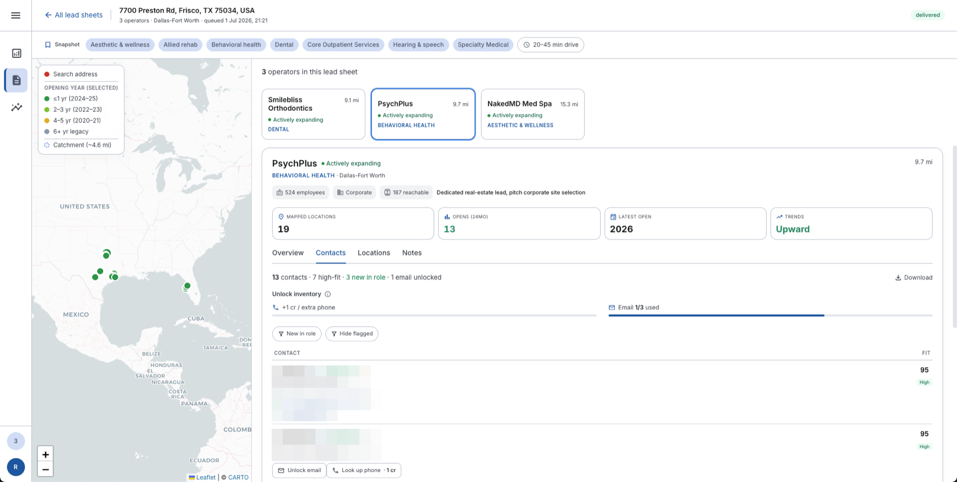Open the user avatar R
This screenshot has height=482, width=957.
click(x=16, y=467)
